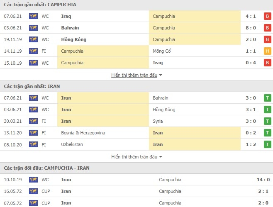This screenshot has height=207, width=273.
Task: Click Hồng Kông opponent in Iran 03.06.21 row
Action: coord(164,110)
